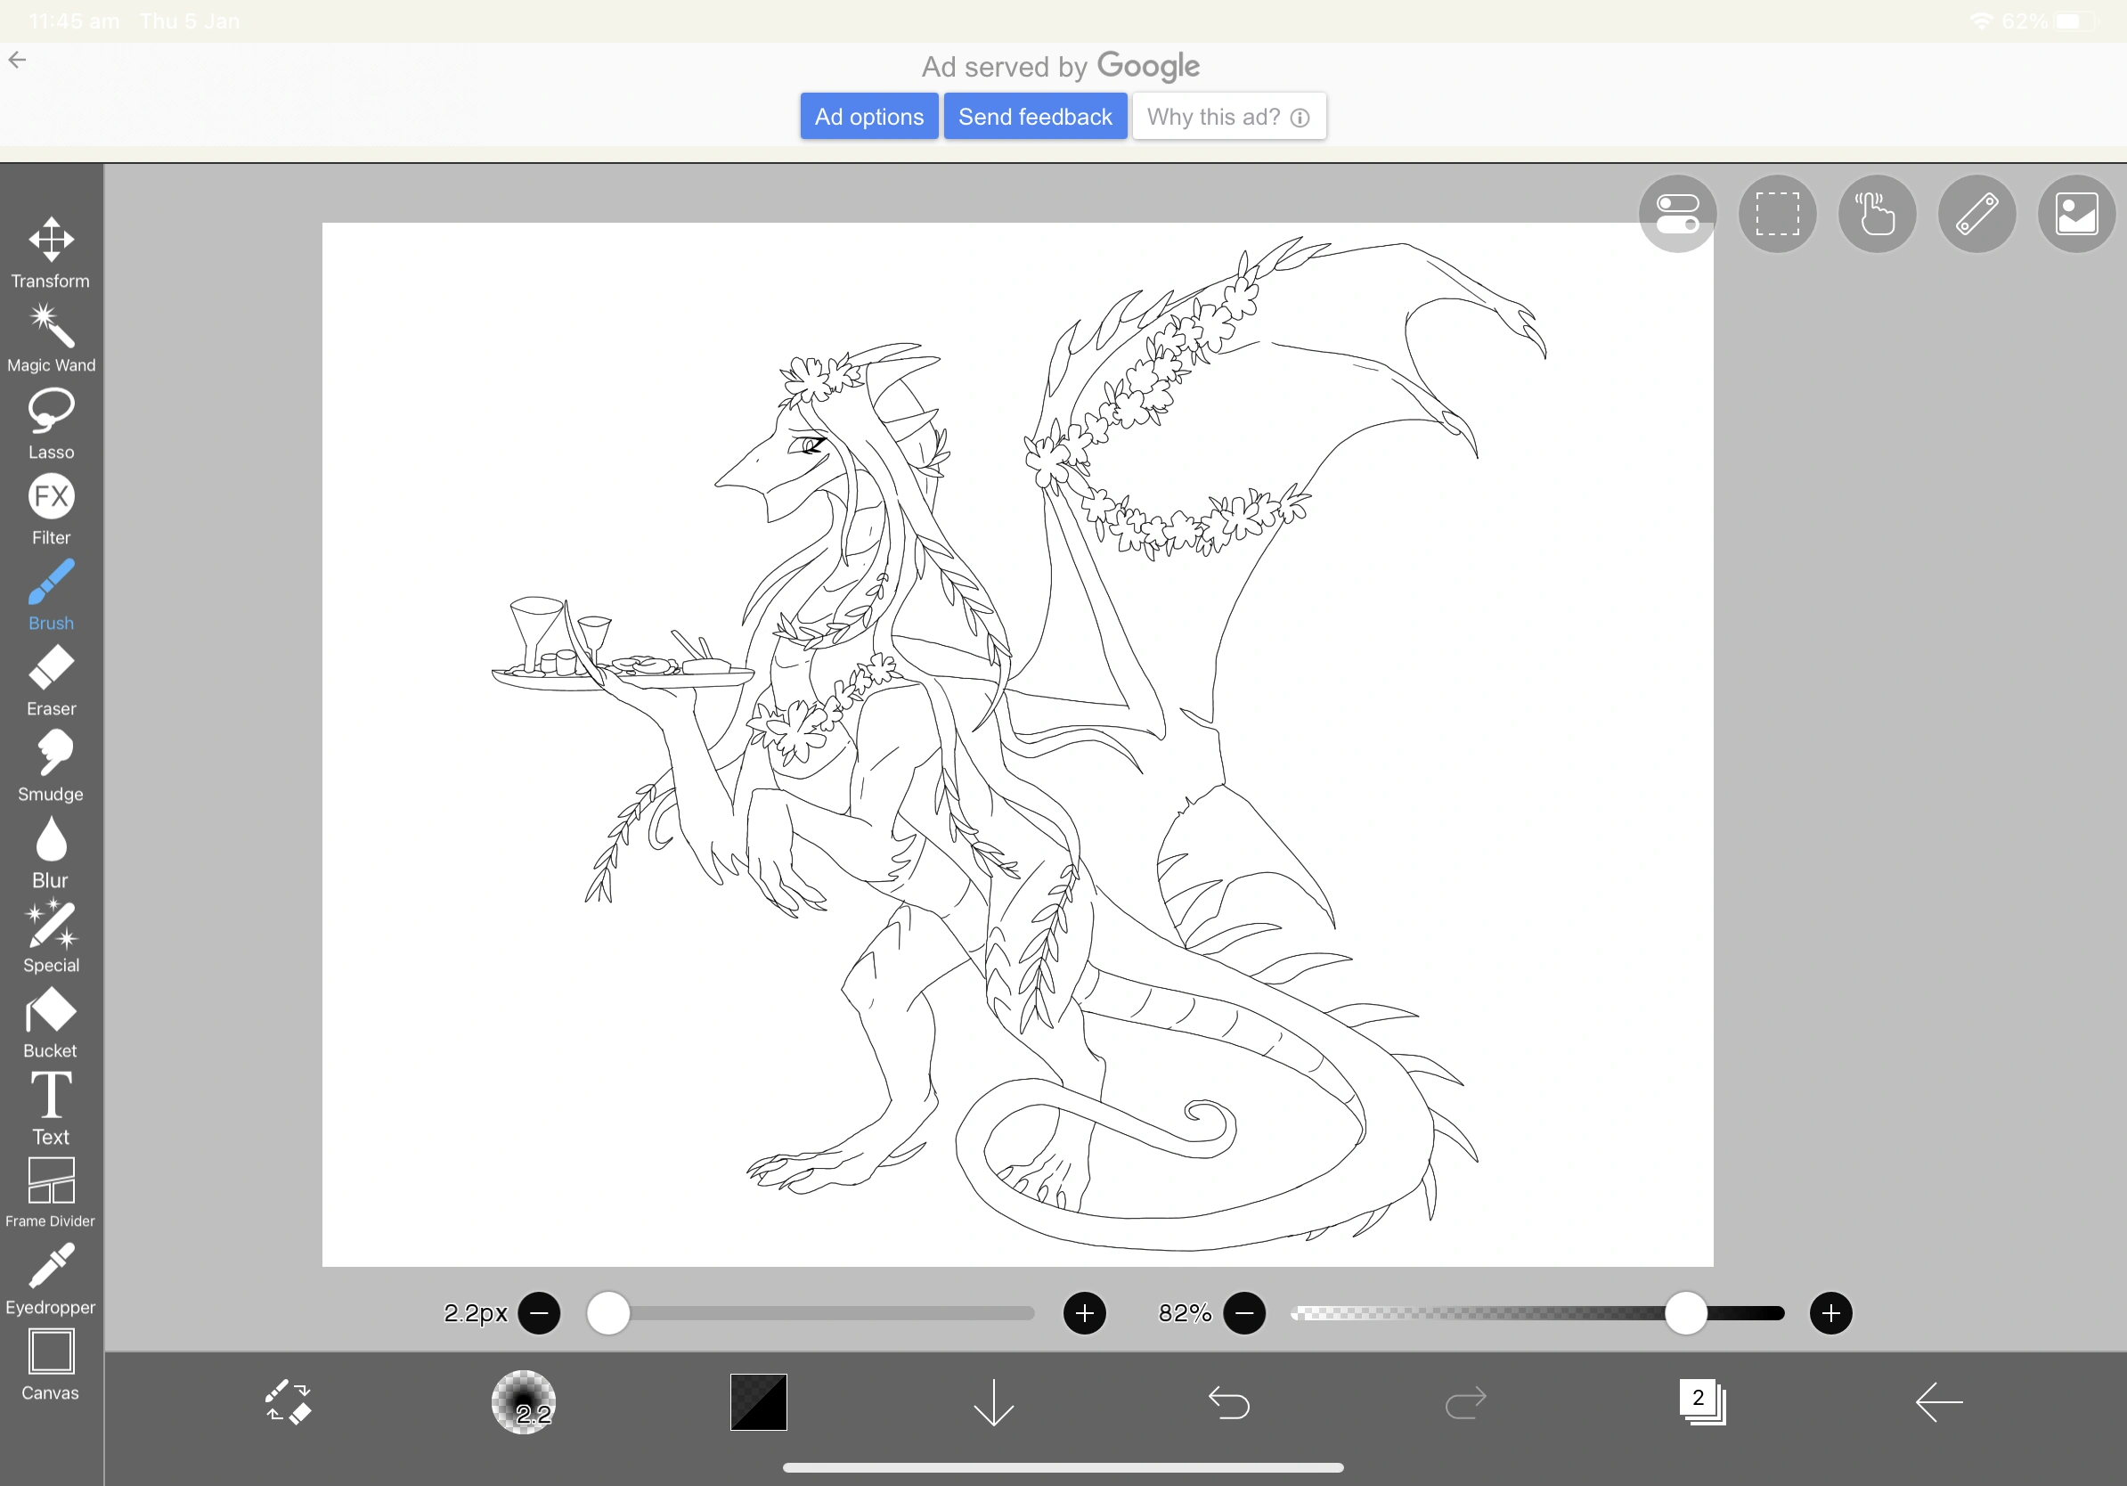Click the brush size slider handle
Screen dimensions: 2127x1486
[x=609, y=1313]
